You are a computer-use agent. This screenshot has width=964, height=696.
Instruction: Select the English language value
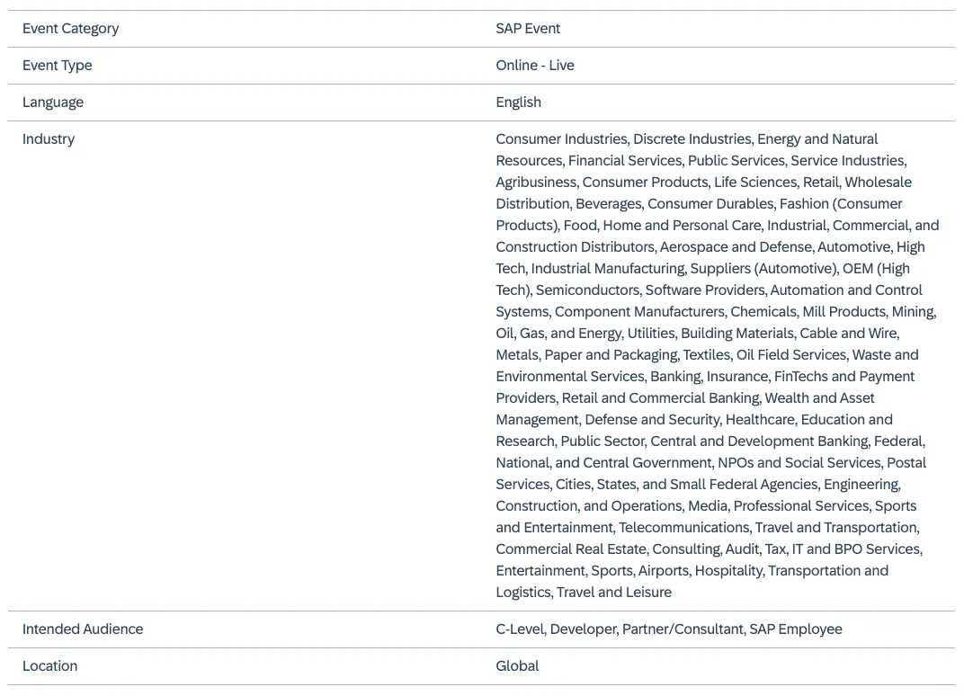click(518, 103)
